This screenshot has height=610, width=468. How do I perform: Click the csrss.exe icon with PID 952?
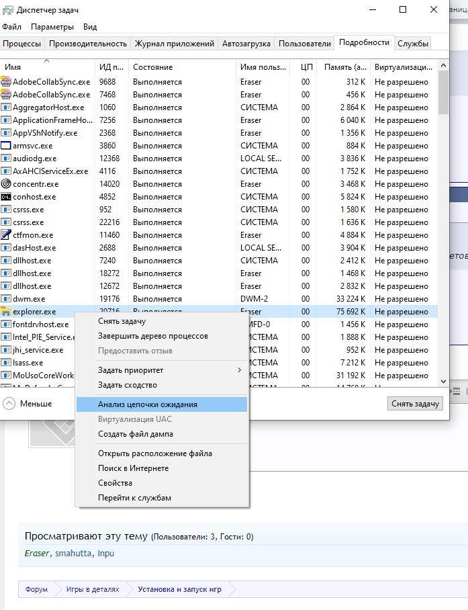pos(6,210)
